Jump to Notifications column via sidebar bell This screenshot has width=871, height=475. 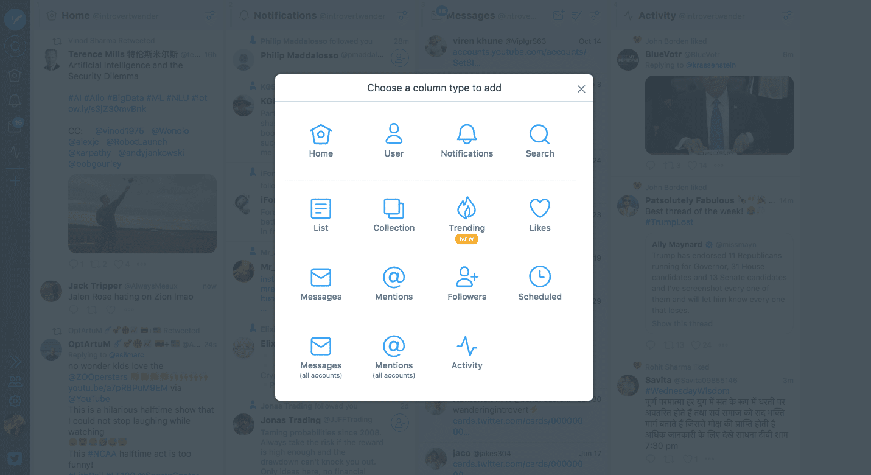click(15, 101)
